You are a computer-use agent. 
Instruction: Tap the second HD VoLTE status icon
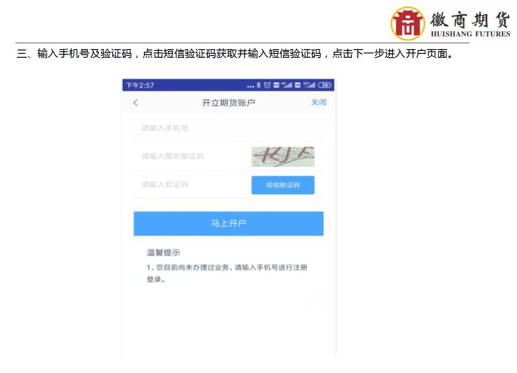(297, 85)
